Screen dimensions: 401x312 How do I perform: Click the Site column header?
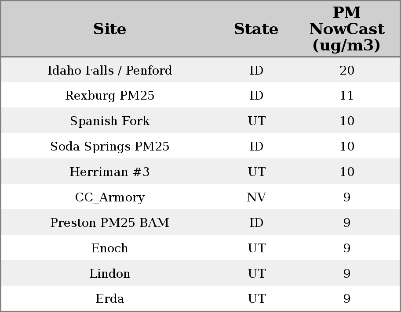(110, 29)
